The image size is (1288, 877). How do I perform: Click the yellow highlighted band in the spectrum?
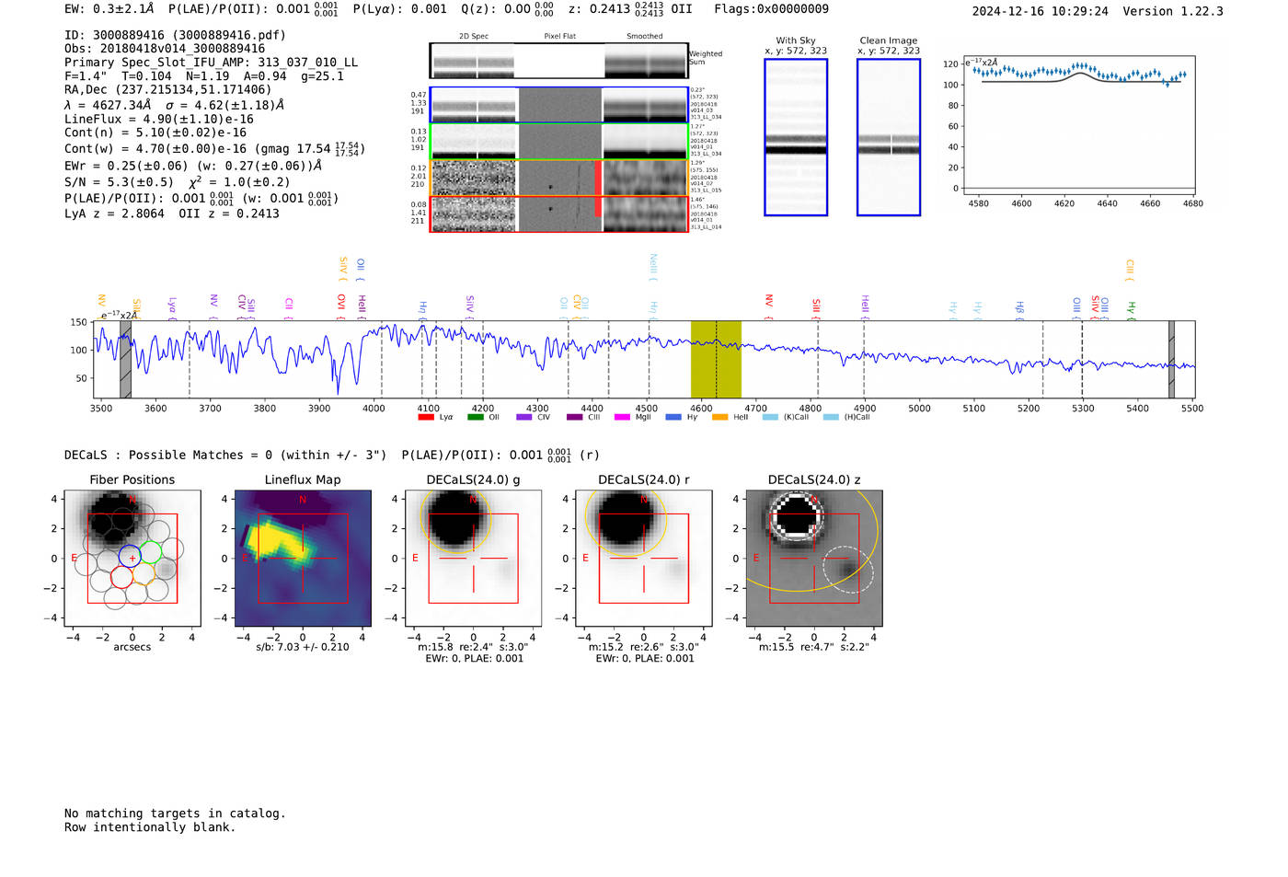[x=716, y=360]
